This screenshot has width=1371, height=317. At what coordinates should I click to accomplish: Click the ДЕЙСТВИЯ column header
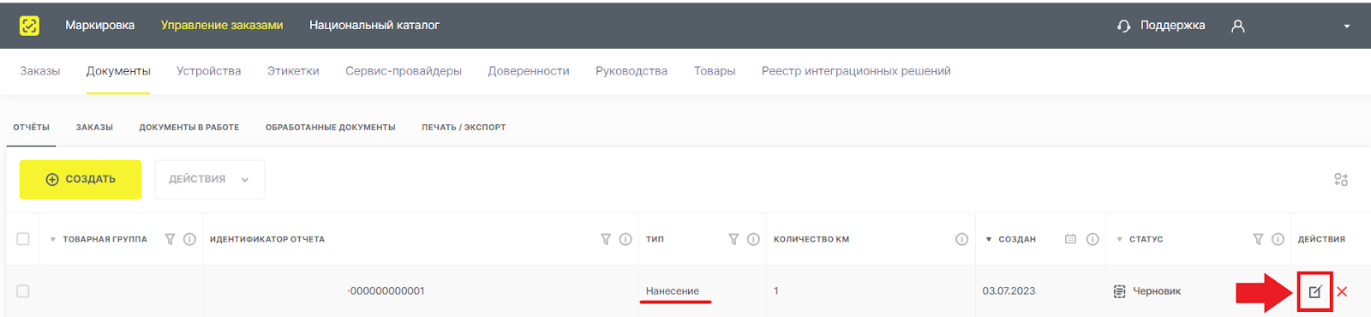coord(1321,240)
